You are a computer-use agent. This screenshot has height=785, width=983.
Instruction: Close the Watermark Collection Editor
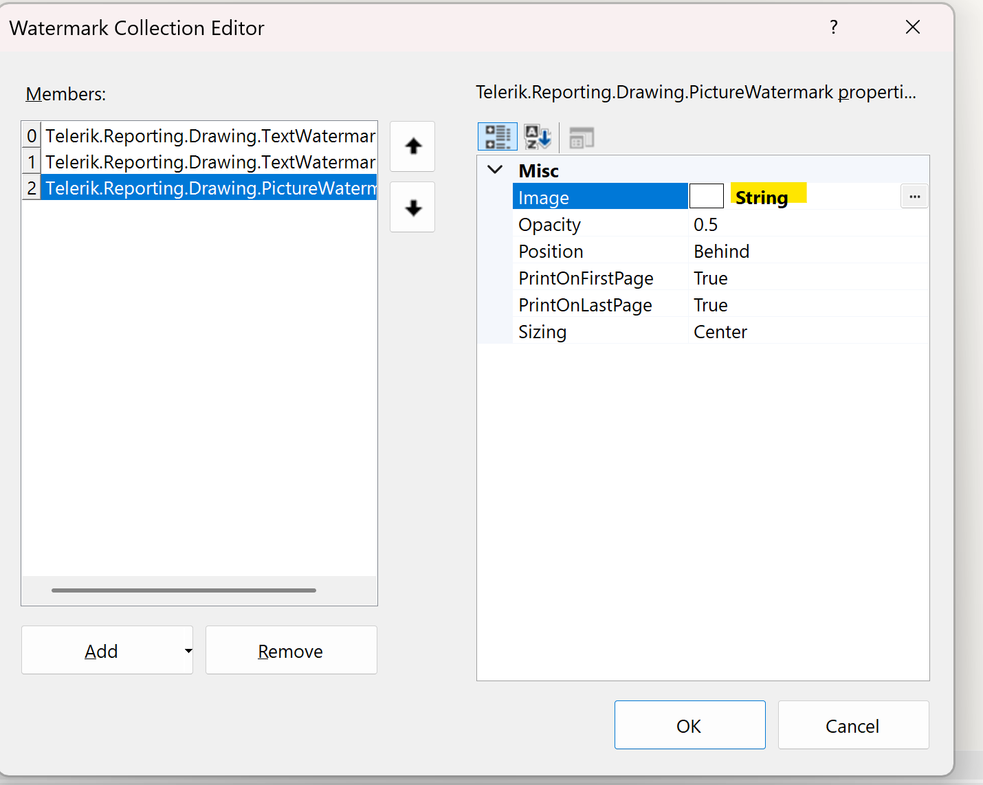913,27
